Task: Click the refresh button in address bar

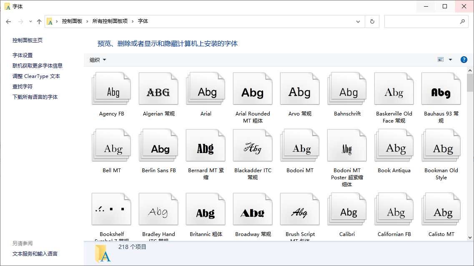Action: (372, 21)
